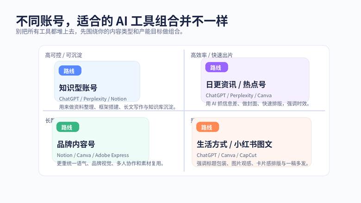The width and height of the screenshot is (361, 203).
Task: Select the 知识型账号 card heading
Action: coord(78,88)
